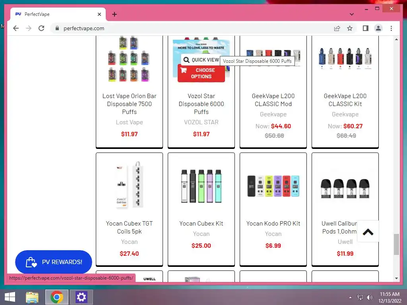
Task: Click Chrome taskbar icon
Action: click(56, 297)
